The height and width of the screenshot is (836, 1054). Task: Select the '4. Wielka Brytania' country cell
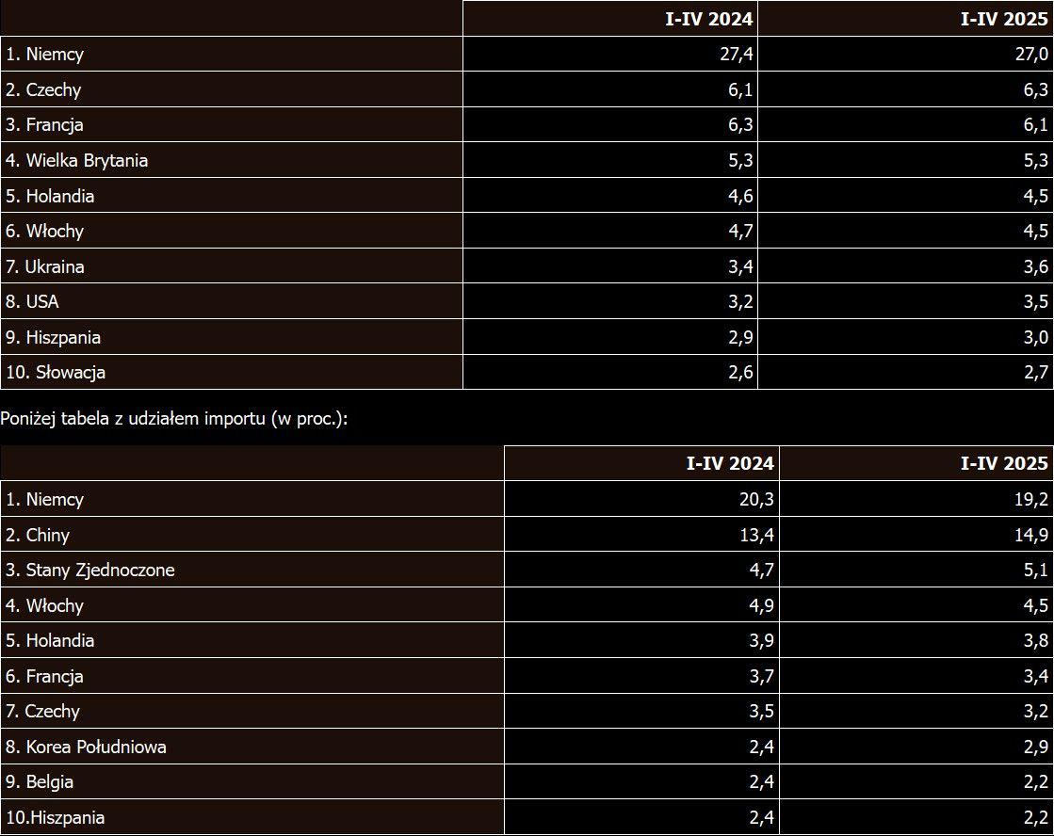77,160
